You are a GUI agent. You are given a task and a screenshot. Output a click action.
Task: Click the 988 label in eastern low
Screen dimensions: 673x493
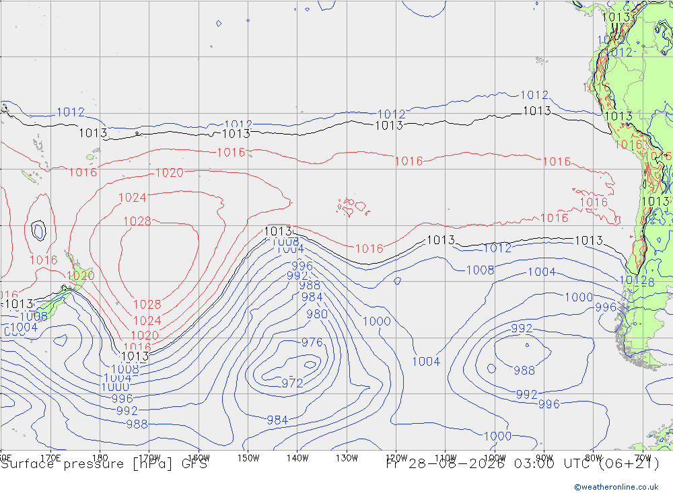pos(524,371)
